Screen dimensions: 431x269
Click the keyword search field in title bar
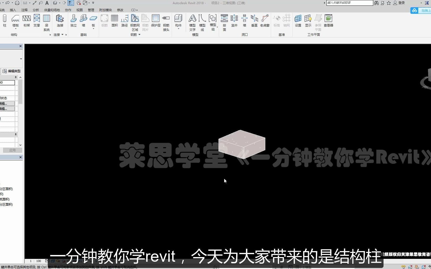(349, 3)
